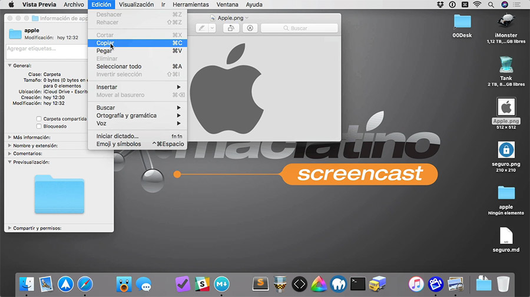Show the markup toolbar with circled A icon
Viewport: 530px width, 297px height.
click(250, 28)
